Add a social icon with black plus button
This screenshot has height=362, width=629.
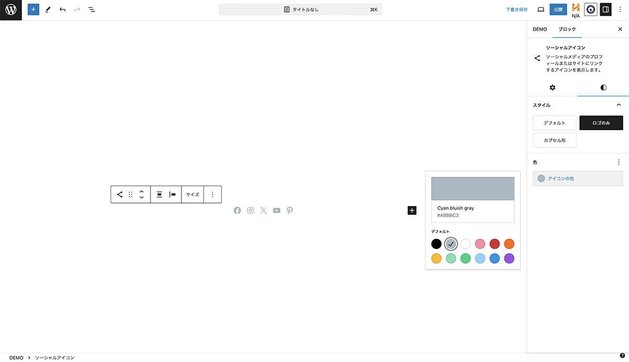pos(412,210)
